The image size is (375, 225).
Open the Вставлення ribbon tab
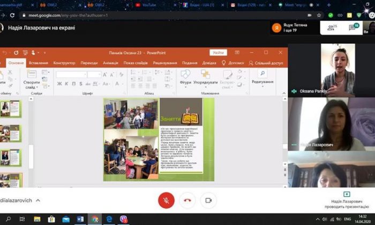pyautogui.click(x=39, y=63)
